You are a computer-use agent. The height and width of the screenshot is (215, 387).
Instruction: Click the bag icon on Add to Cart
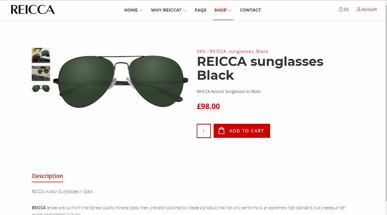coord(221,130)
